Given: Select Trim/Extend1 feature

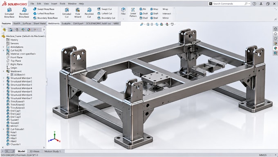Looking at the screenshot, I should tap(16, 102).
